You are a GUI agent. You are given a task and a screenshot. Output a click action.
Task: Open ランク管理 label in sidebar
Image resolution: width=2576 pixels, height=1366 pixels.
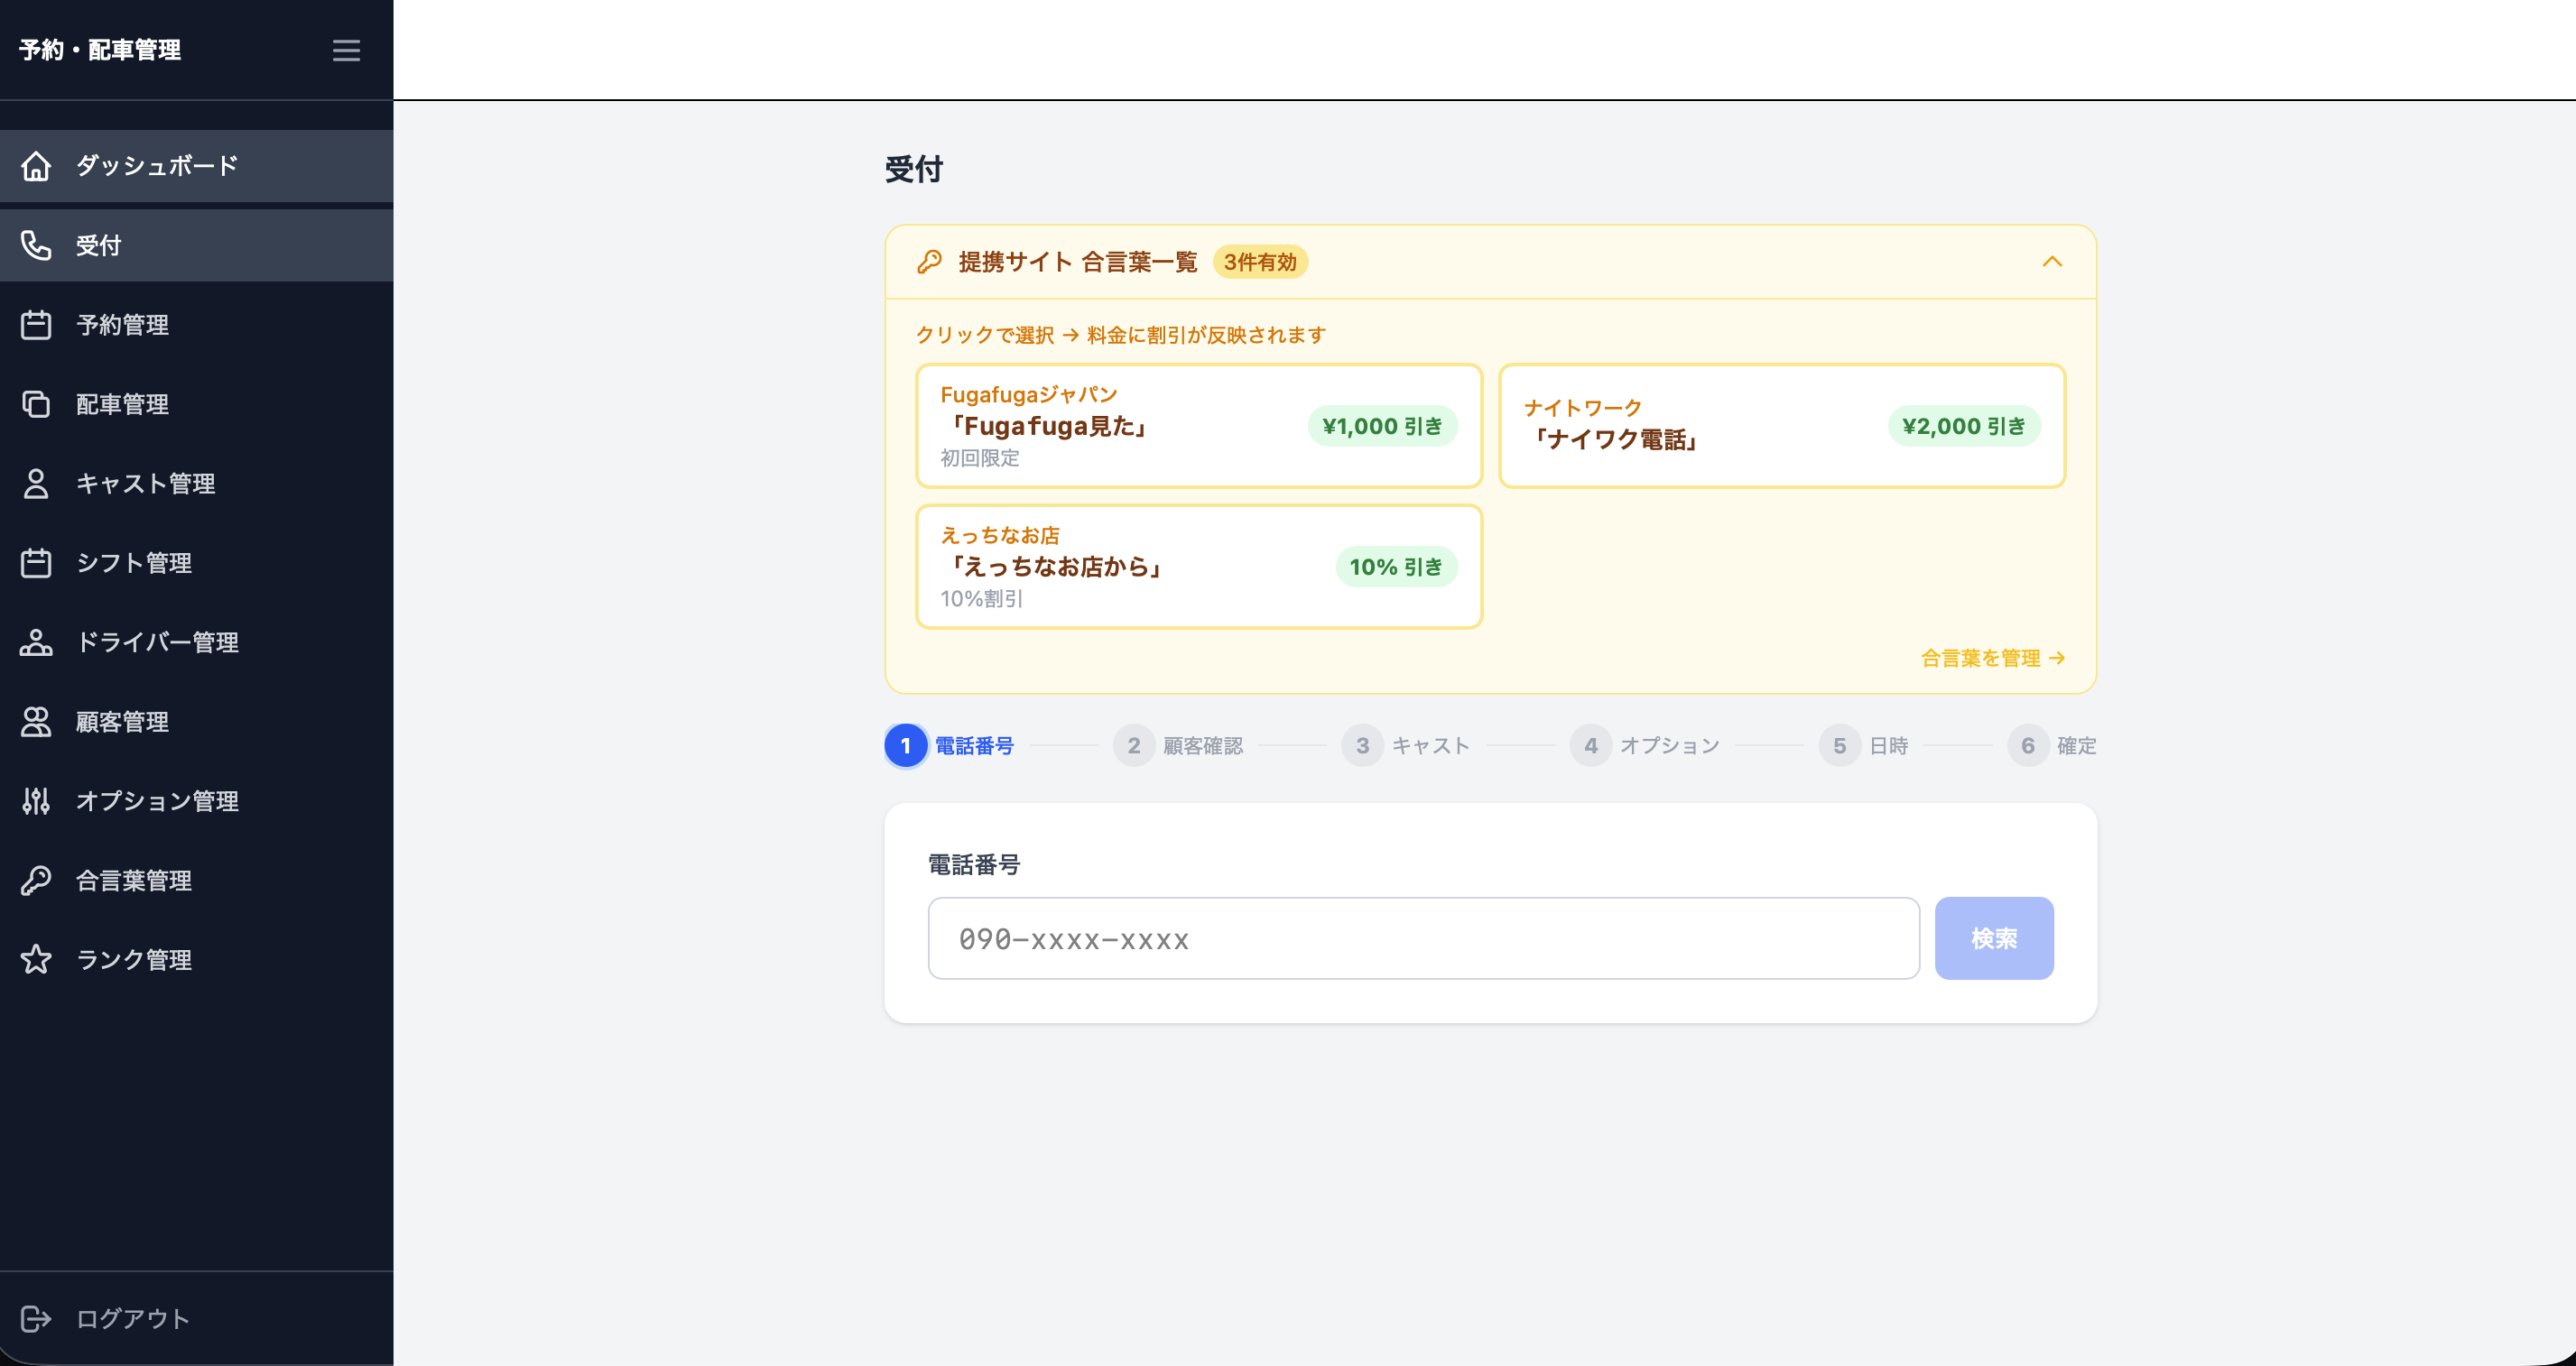[x=134, y=959]
